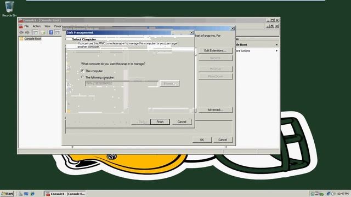Toggle the console tree pane toolbar icon
Viewport: 351px width, 197px height.
36,33
